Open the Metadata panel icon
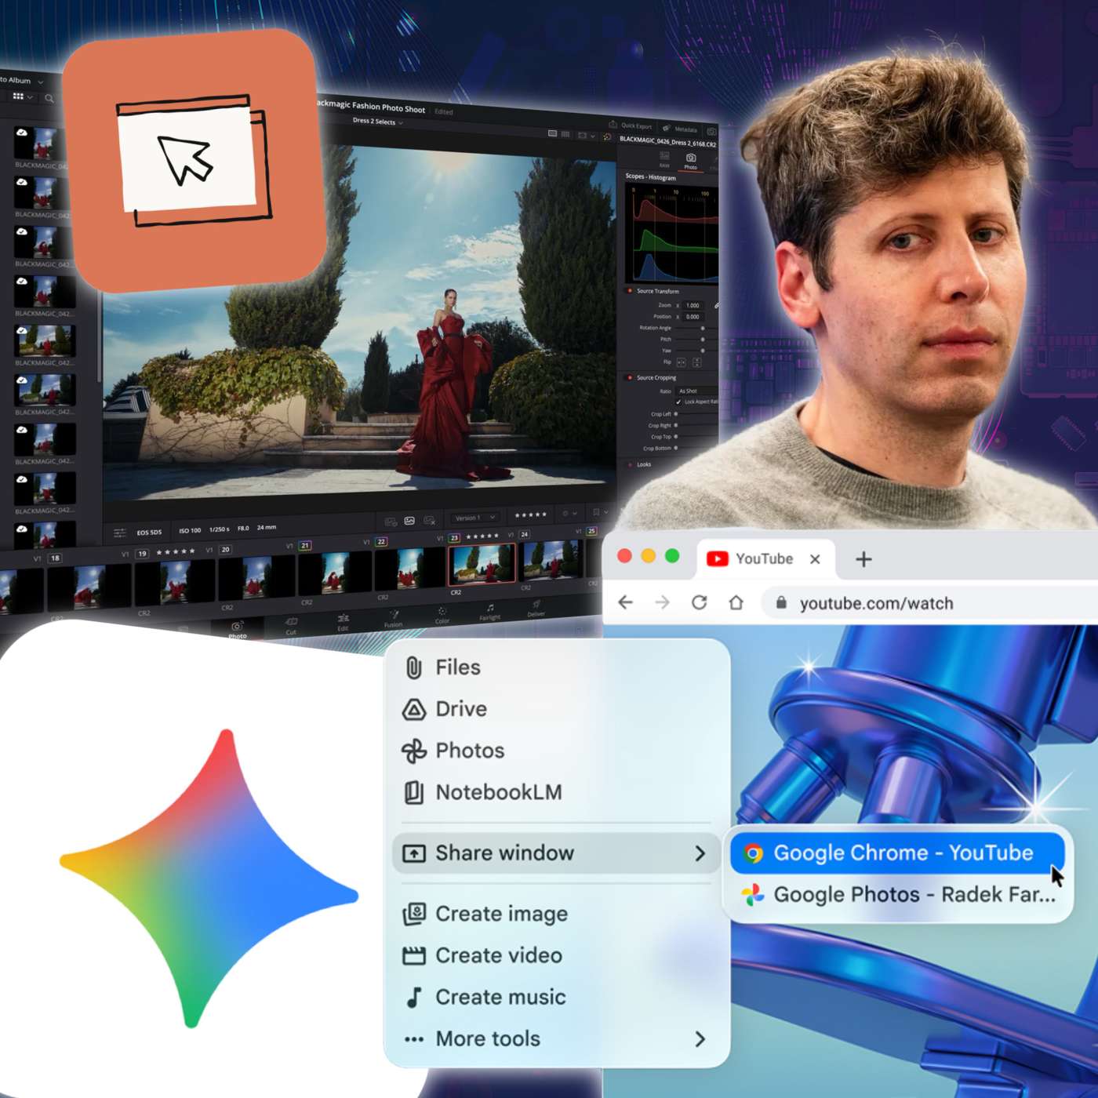Viewport: 1098px width, 1098px height. click(666, 127)
